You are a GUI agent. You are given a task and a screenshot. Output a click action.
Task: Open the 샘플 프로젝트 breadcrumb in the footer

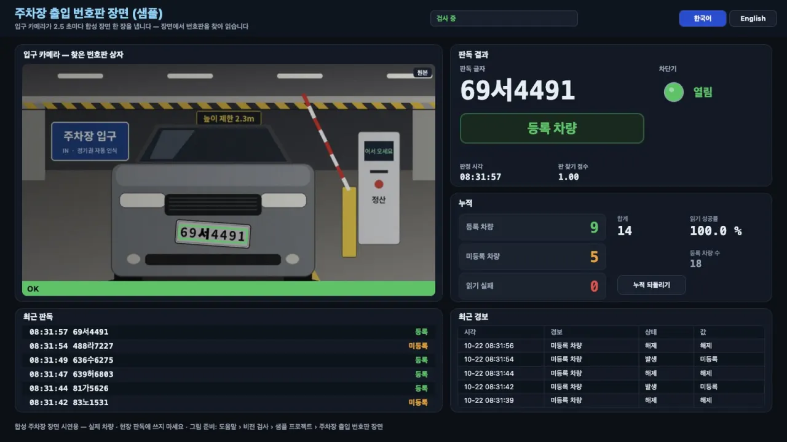pyautogui.click(x=294, y=427)
